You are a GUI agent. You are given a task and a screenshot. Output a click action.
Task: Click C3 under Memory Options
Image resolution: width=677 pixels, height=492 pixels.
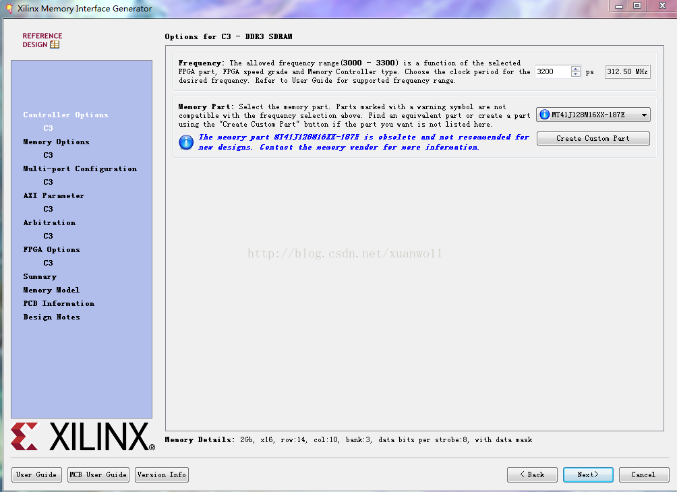(48, 155)
